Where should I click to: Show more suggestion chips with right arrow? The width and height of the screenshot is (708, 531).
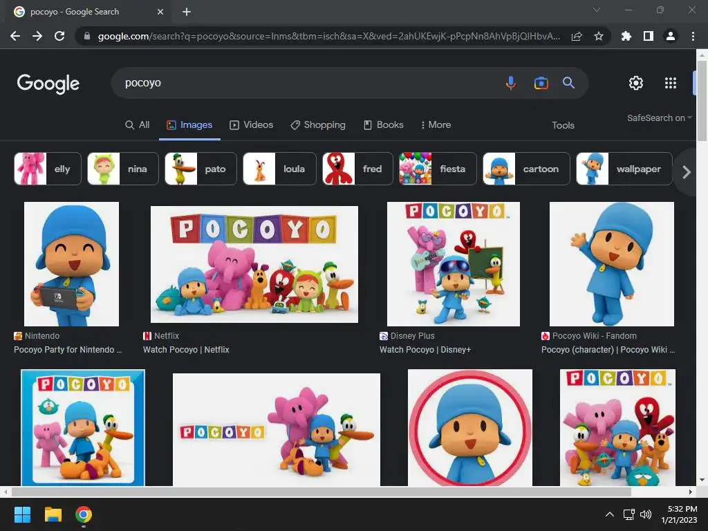pyautogui.click(x=687, y=172)
